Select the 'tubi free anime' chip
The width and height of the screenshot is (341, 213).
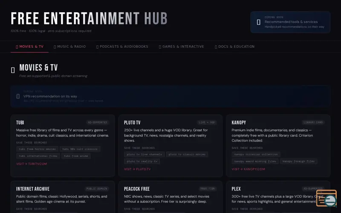pos(76,156)
